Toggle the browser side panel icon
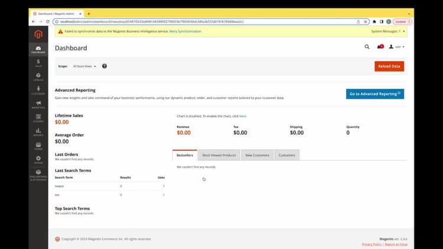443x249 pixels. click(x=382, y=21)
